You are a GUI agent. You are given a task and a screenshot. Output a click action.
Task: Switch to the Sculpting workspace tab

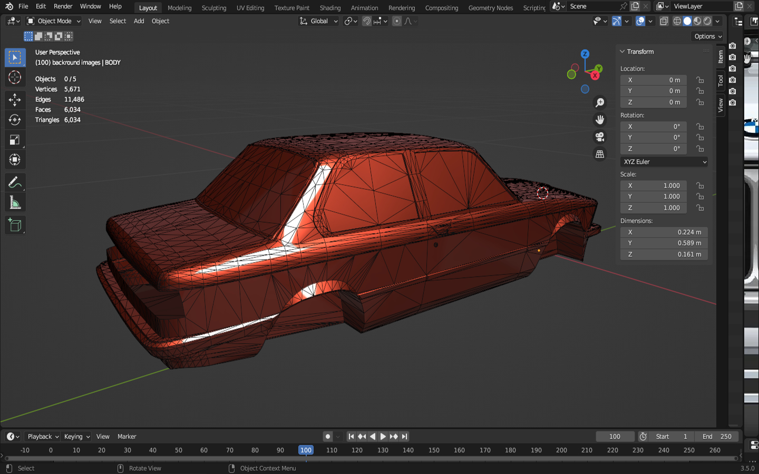pos(214,8)
